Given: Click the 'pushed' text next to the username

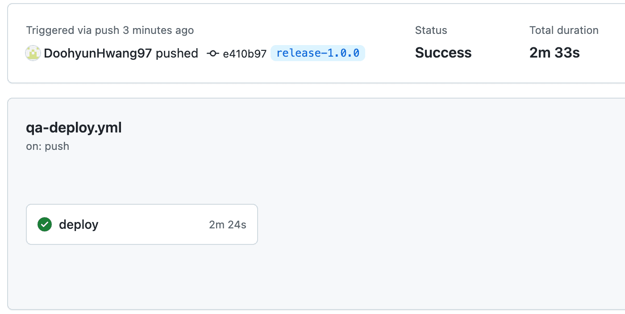Looking at the screenshot, I should [x=177, y=53].
